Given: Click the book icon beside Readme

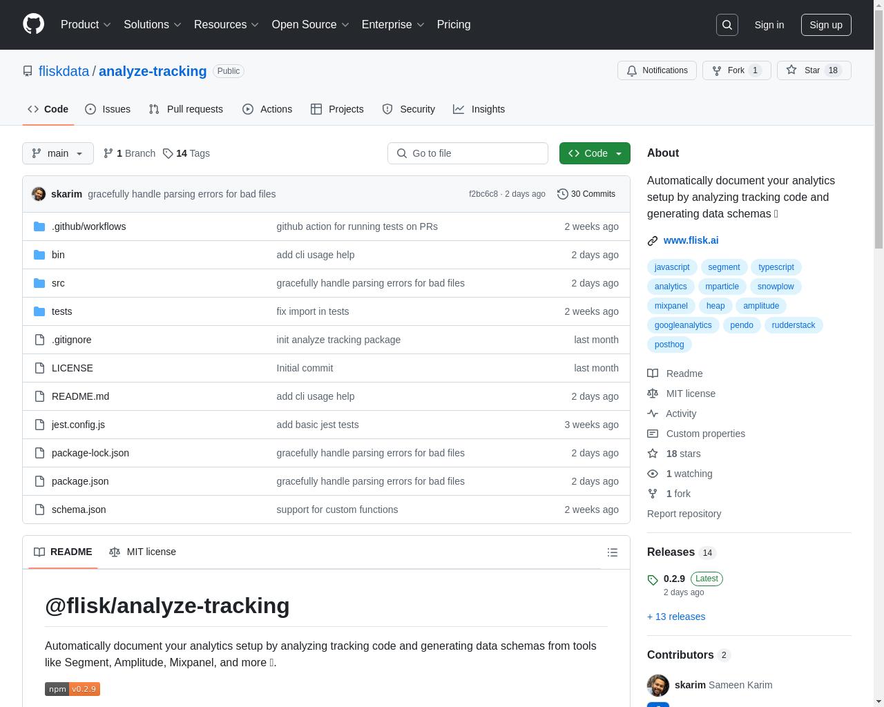Looking at the screenshot, I should (x=653, y=374).
